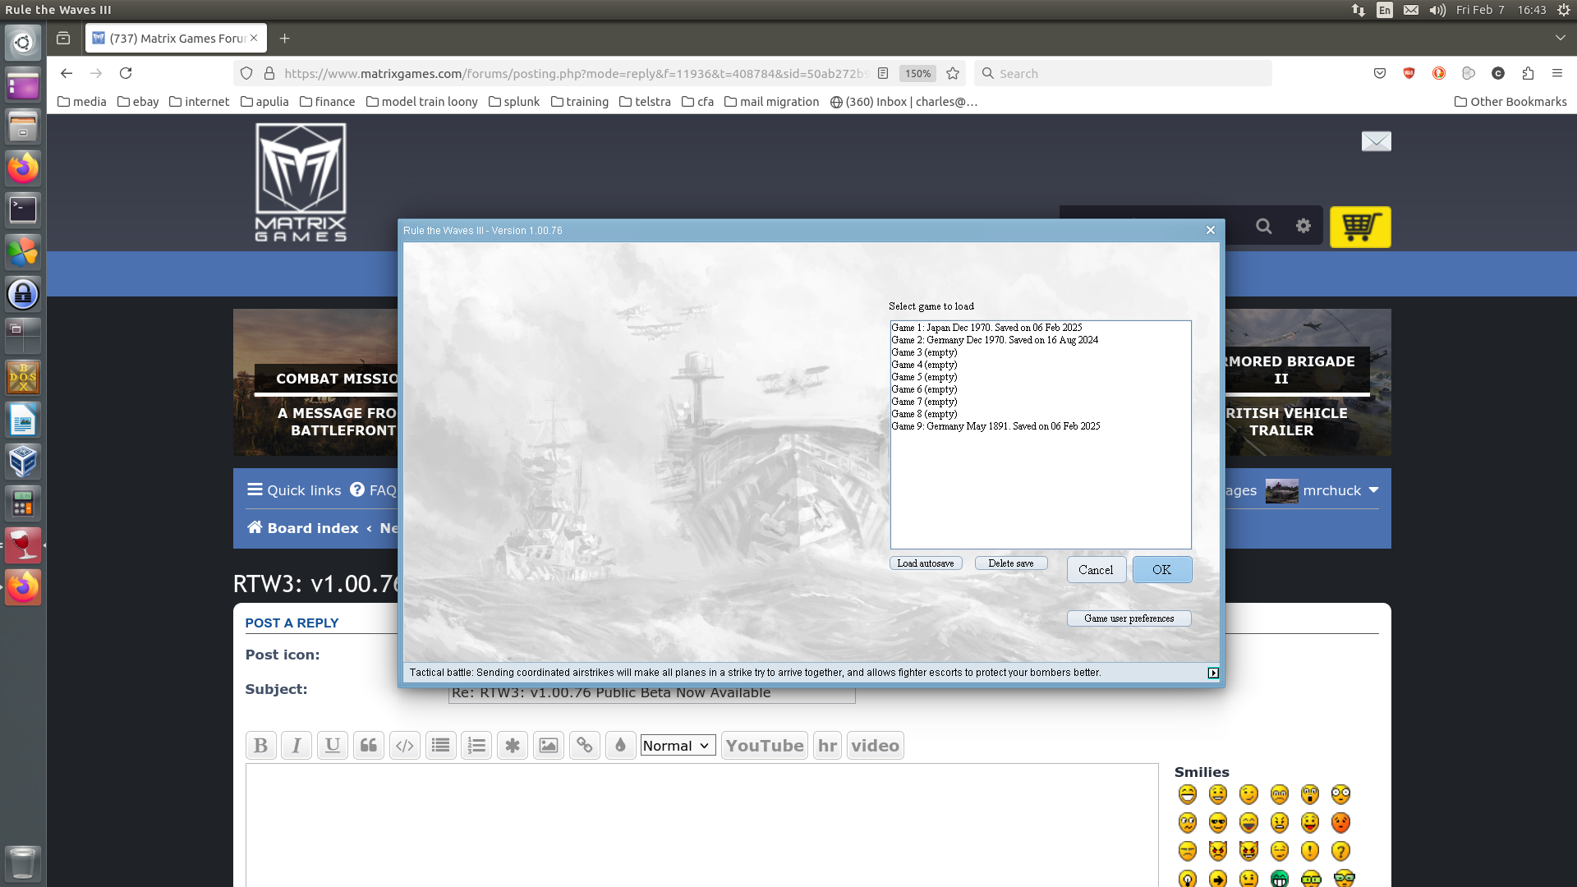
Task: Insert a quote block in editor
Action: pos(369,746)
